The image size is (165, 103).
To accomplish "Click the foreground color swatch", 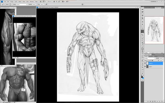I will (x=142, y=77).
